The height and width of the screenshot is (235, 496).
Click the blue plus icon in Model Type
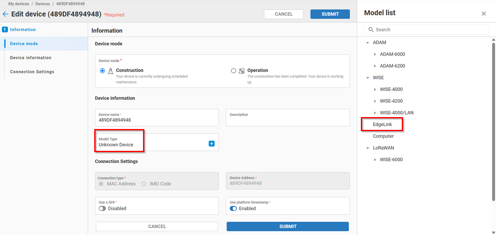click(212, 143)
